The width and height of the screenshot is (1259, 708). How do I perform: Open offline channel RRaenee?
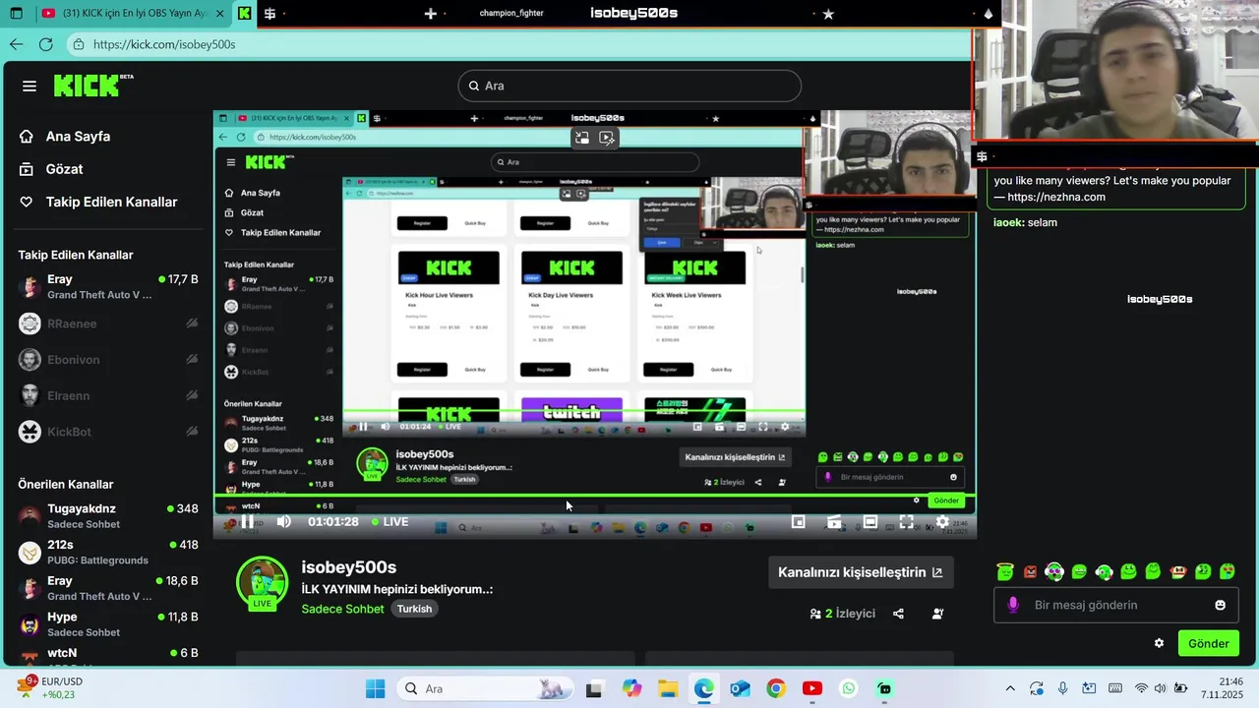tap(108, 324)
